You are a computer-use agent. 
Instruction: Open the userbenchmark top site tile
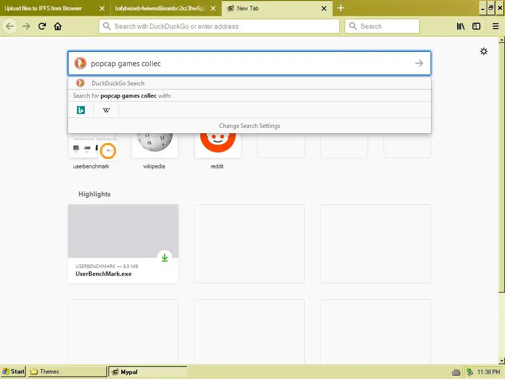[x=91, y=151]
